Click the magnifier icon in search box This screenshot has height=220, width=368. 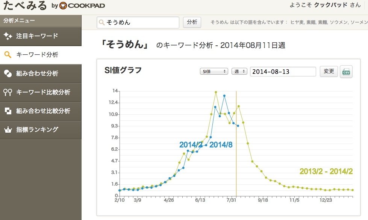pos(101,22)
